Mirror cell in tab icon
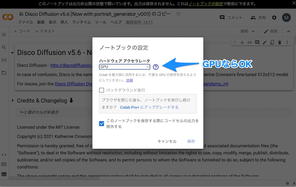 272,42
